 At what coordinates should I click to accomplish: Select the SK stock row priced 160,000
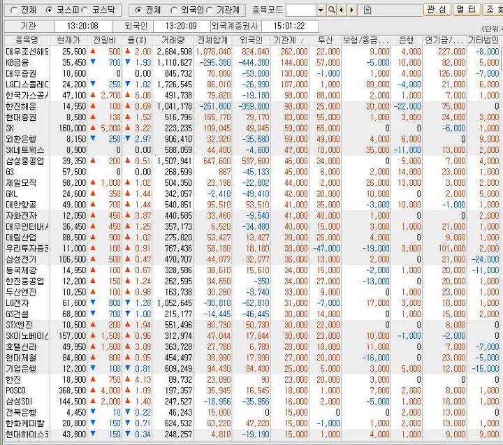[x=10, y=129]
